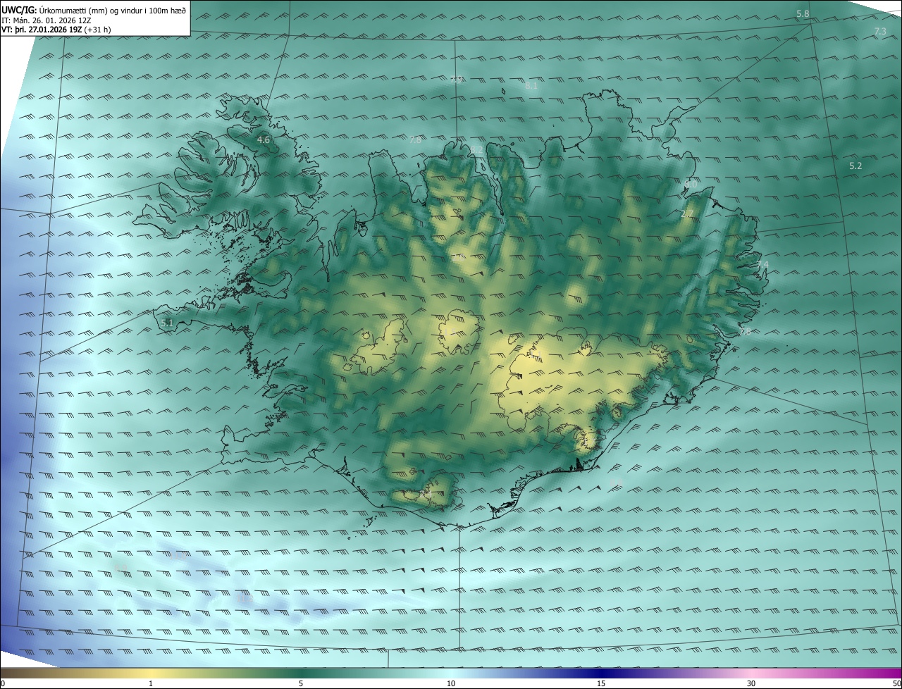The height and width of the screenshot is (689, 902).
Task: Click the 5.8 value on the map
Action: click(x=803, y=14)
